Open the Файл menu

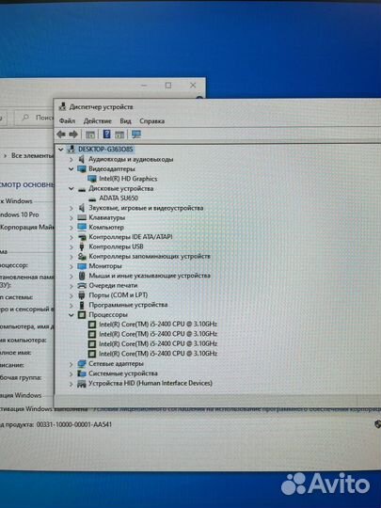click(x=67, y=121)
